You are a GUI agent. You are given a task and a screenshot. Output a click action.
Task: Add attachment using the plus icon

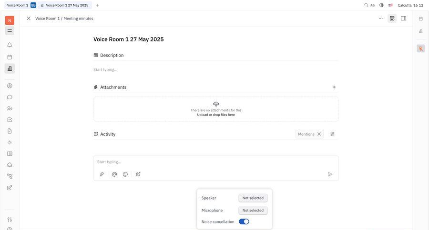point(334,87)
